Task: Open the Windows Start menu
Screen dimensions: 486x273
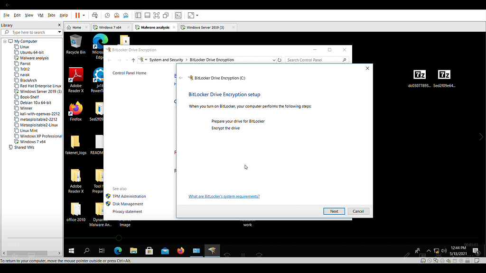Action: point(71,251)
